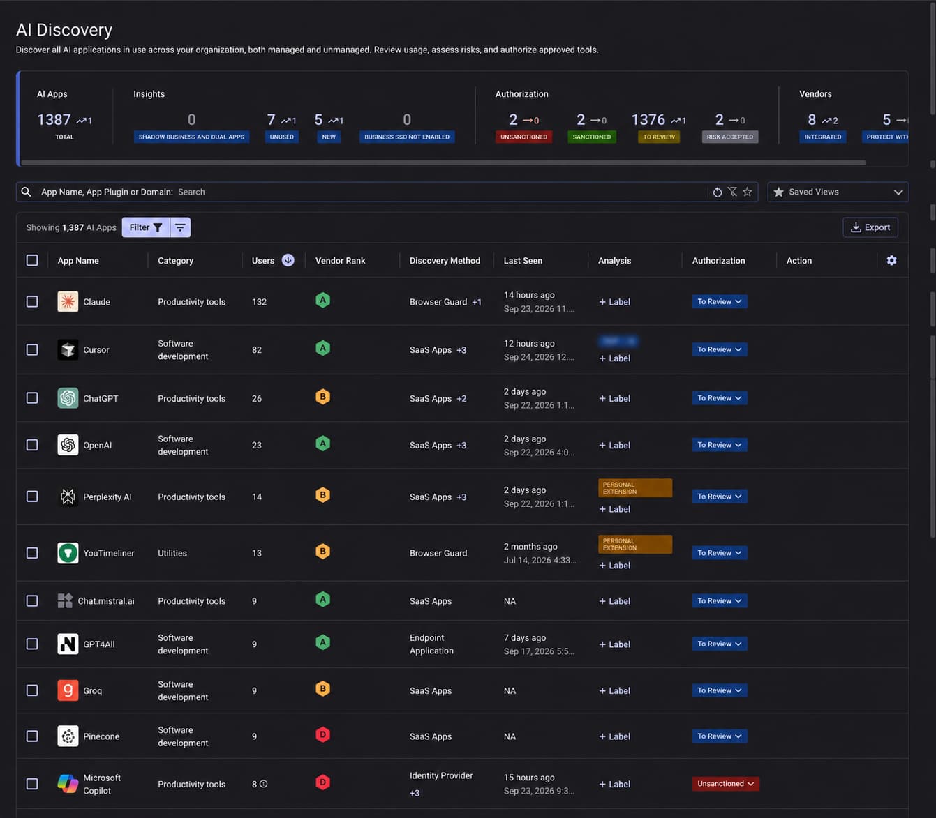
Task: Select all rows with header checkbox
Action: tap(32, 260)
